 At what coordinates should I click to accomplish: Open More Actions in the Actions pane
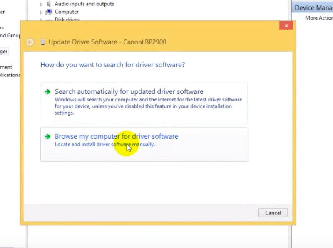coord(319,18)
